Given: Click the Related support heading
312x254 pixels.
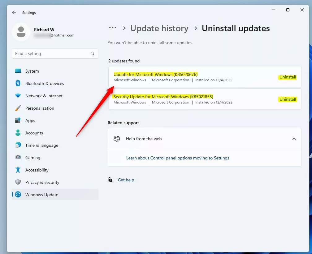Looking at the screenshot, I should pyautogui.click(x=123, y=123).
